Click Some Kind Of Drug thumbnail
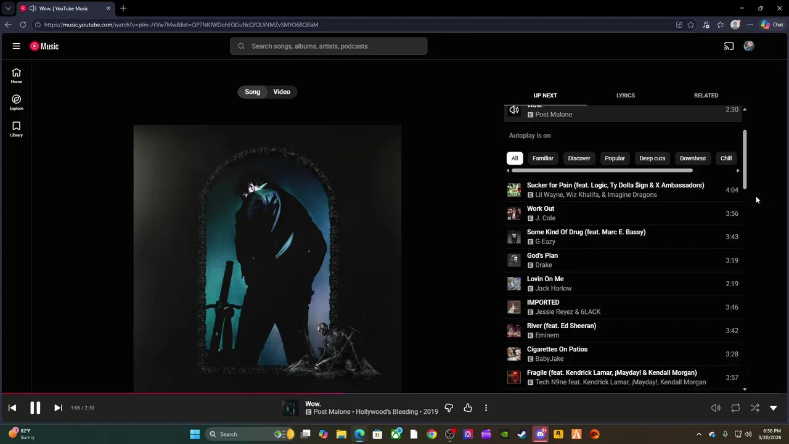 [x=514, y=237]
